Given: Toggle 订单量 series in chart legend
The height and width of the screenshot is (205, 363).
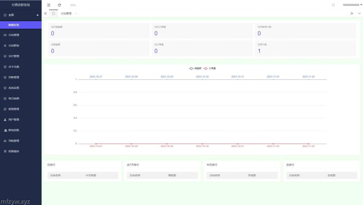Looking at the screenshot, I should (209, 68).
